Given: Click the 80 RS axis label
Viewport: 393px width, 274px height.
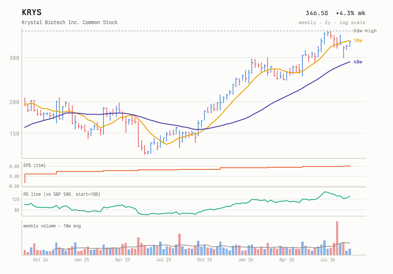Looking at the screenshot, I should point(17,210).
